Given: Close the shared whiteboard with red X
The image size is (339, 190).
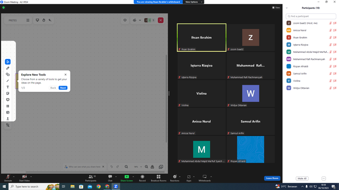Looking at the screenshot, I should pos(160,20).
